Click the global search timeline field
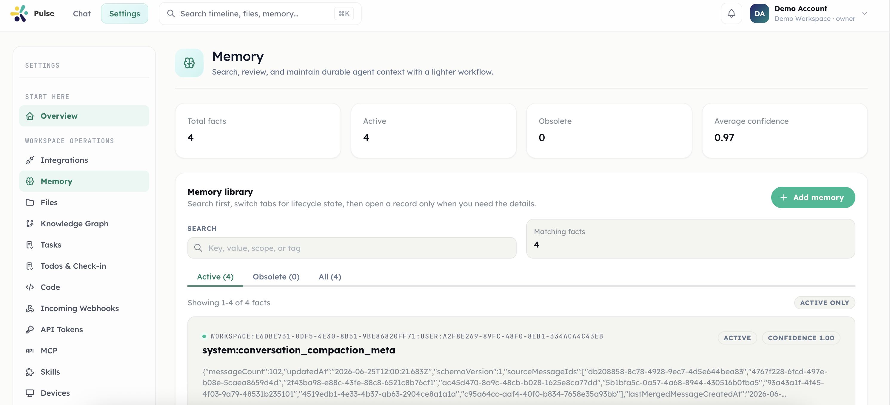The image size is (890, 405). click(x=260, y=13)
